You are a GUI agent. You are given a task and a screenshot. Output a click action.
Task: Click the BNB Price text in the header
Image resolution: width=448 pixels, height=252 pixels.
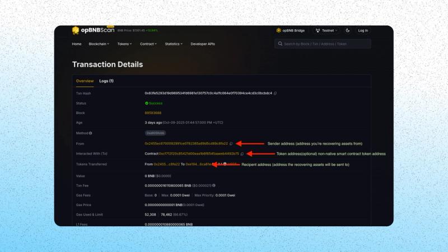[x=137, y=30]
